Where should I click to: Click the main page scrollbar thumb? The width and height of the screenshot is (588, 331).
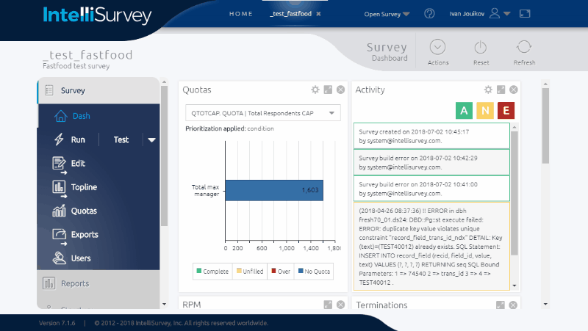pyautogui.click(x=545, y=126)
